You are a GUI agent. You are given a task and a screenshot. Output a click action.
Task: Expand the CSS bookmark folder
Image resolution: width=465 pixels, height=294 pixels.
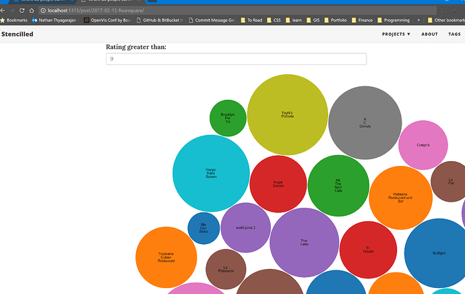pyautogui.click(x=274, y=20)
